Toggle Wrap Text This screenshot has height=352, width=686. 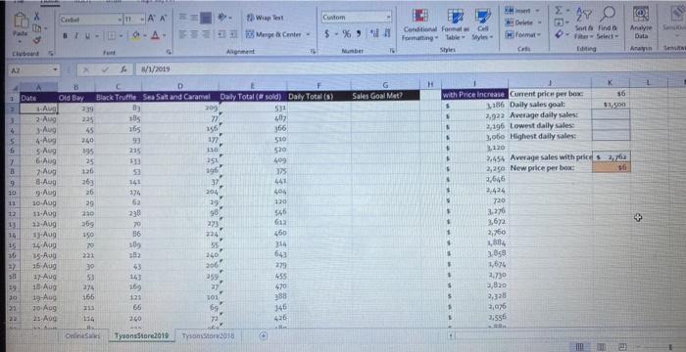(266, 18)
